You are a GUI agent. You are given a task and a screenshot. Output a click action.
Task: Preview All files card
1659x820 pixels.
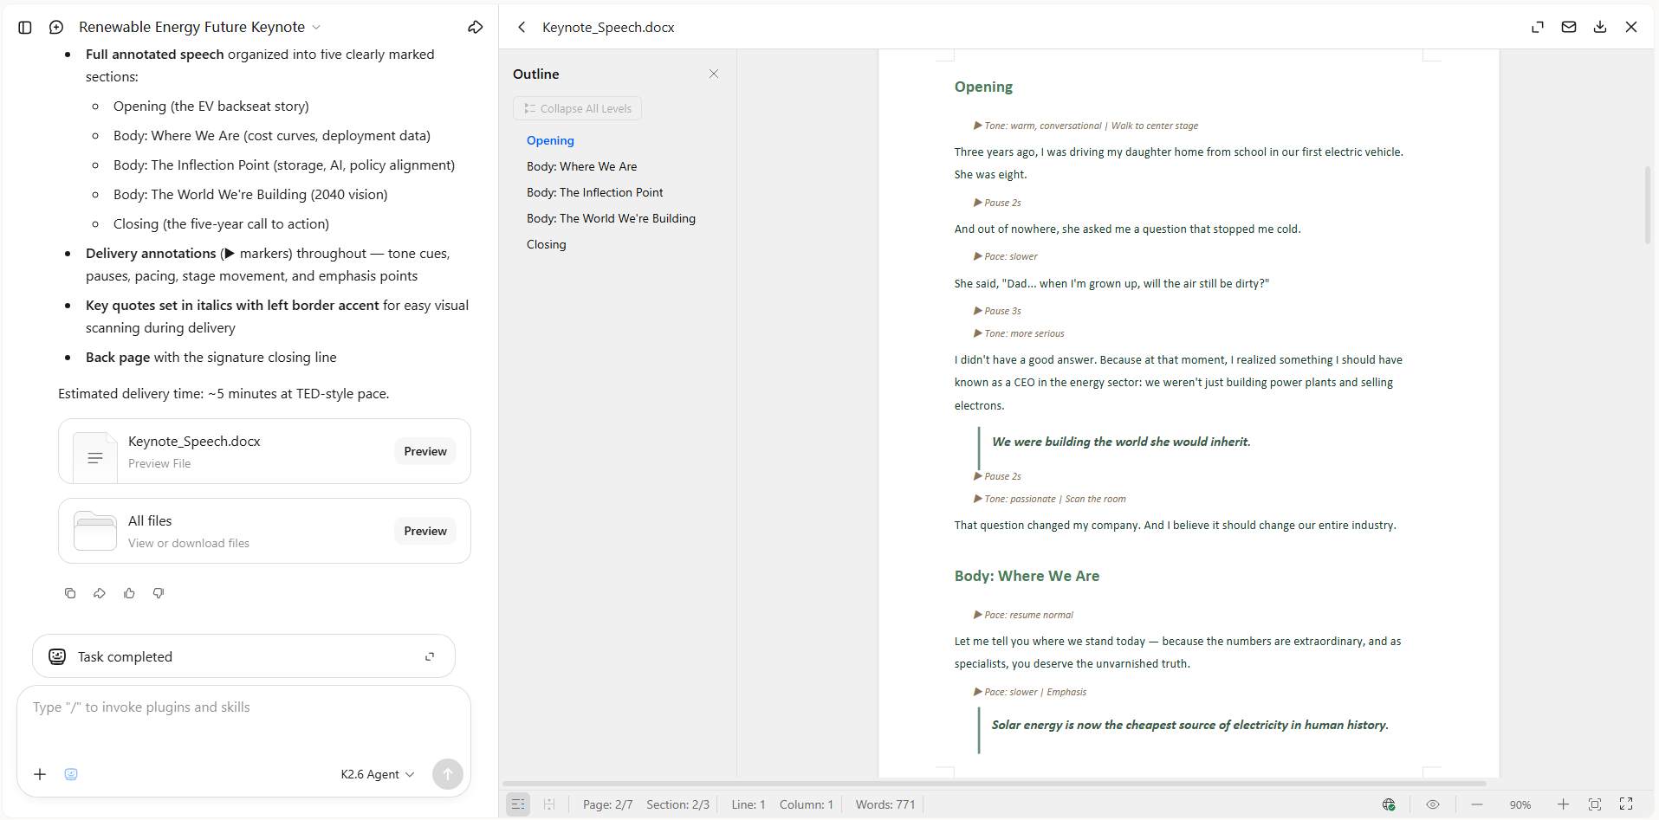point(425,531)
